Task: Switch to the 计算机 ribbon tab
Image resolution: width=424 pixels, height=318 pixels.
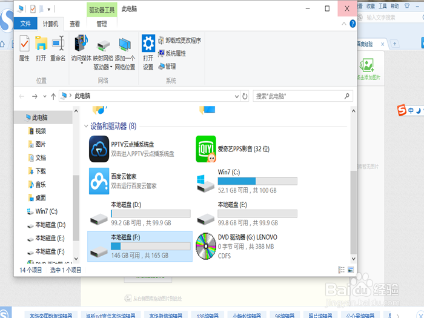Action: pos(50,24)
